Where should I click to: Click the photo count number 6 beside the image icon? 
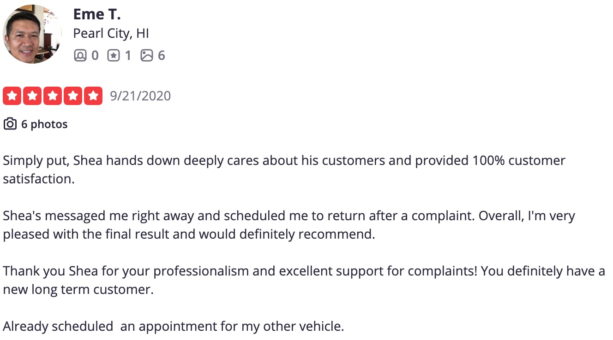[161, 56]
